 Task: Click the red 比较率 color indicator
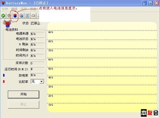(4, 82)
